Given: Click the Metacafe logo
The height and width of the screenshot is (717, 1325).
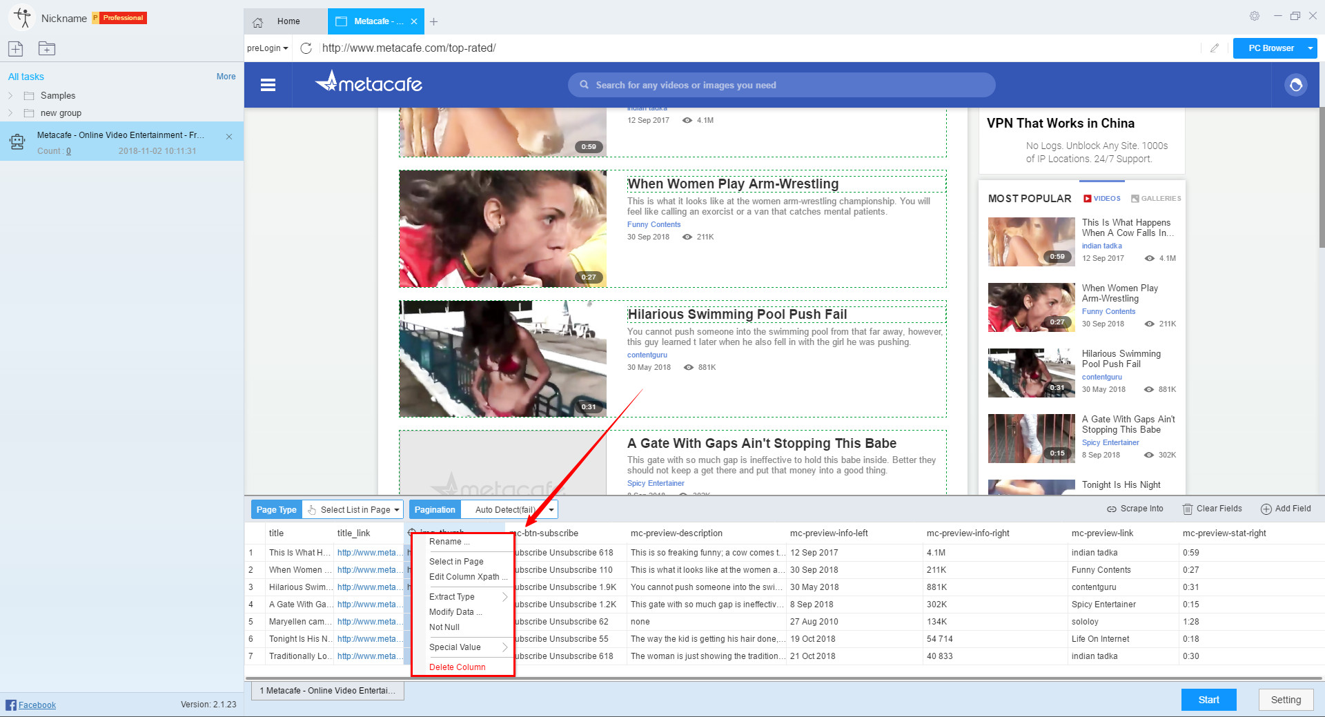Looking at the screenshot, I should point(369,83).
